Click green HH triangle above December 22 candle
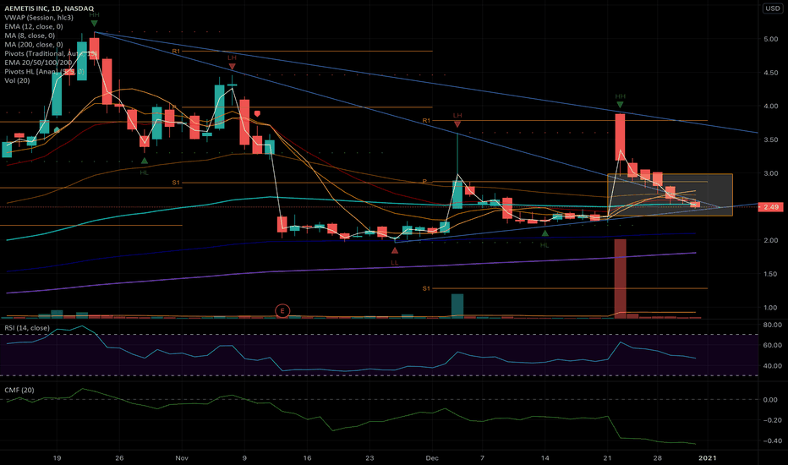The height and width of the screenshot is (465, 788). [620, 105]
